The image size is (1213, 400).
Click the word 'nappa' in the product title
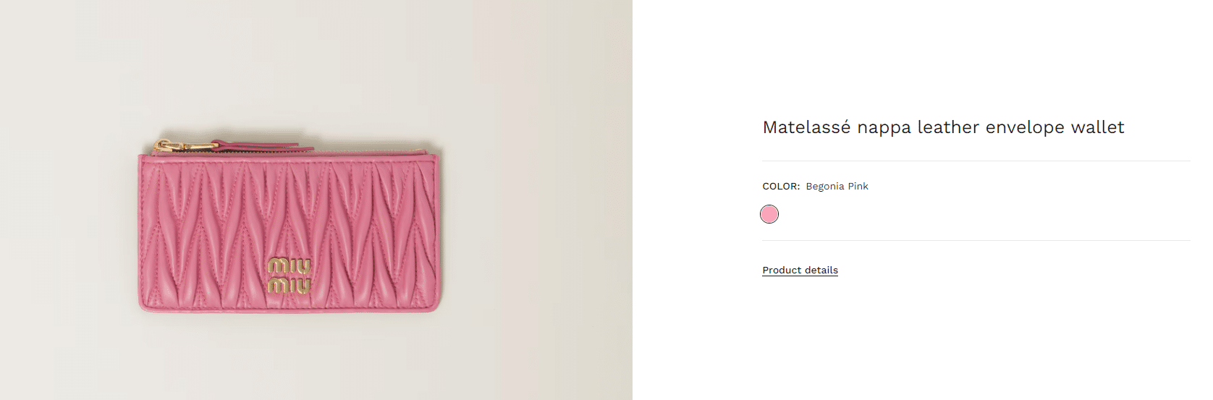click(x=884, y=127)
